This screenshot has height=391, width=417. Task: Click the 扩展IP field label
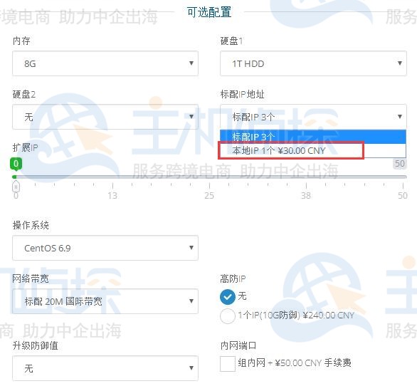coord(26,147)
